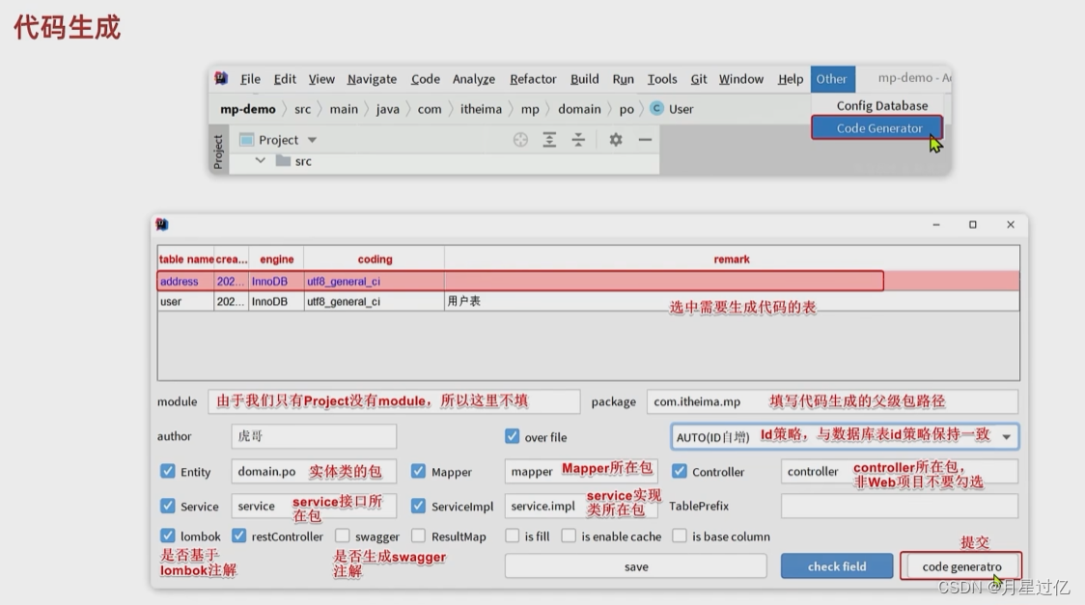Click the code generatro button
The width and height of the screenshot is (1085, 605).
pyautogui.click(x=961, y=566)
